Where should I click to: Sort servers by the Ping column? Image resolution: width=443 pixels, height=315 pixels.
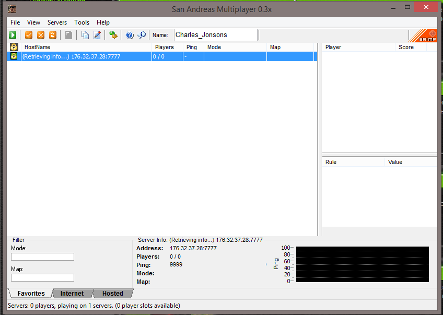(193, 47)
